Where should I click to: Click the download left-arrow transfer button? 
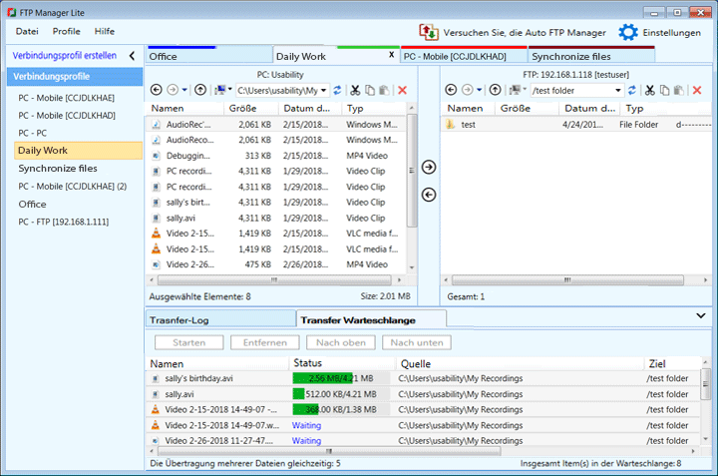click(429, 194)
